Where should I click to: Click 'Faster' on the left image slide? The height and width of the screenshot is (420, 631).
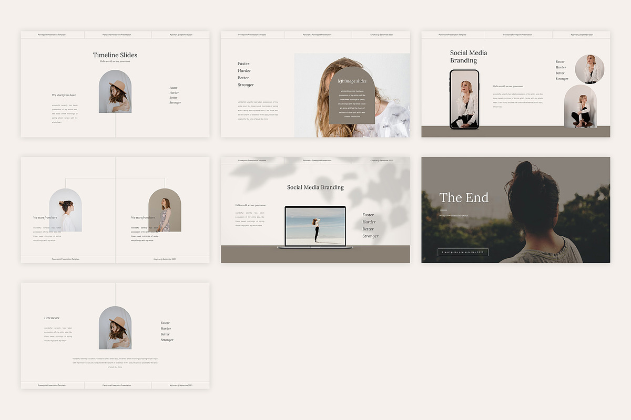coord(243,64)
